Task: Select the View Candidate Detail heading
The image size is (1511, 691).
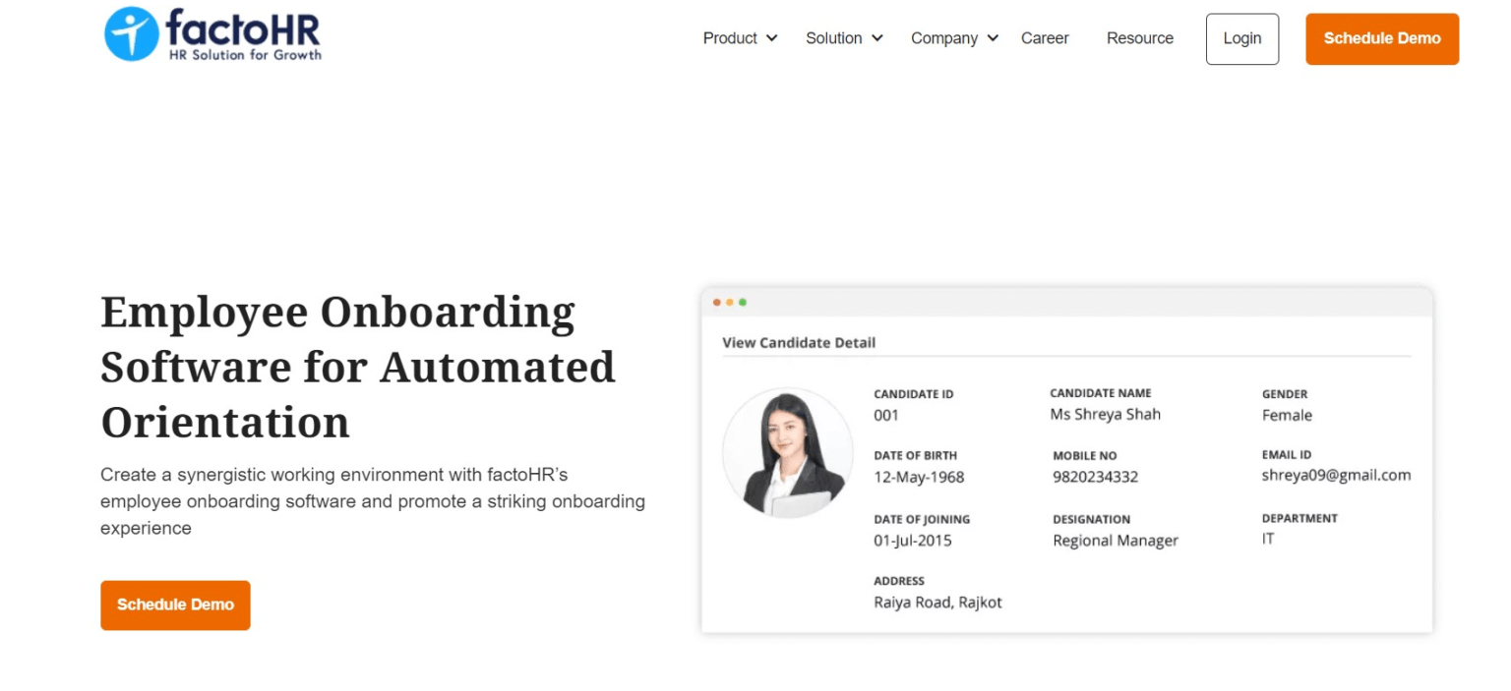Action: (799, 342)
